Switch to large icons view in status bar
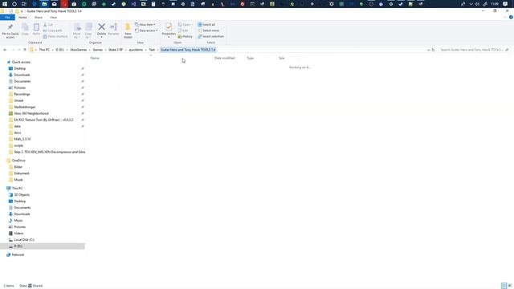 [x=510, y=286]
